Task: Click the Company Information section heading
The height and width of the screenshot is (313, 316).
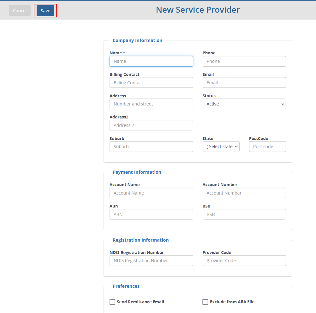Action: 137,40
